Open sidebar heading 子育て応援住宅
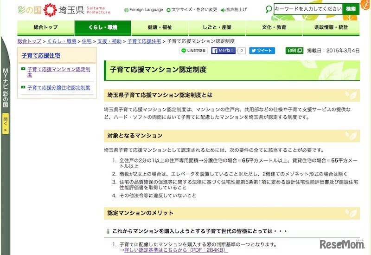 [x=41, y=56]
